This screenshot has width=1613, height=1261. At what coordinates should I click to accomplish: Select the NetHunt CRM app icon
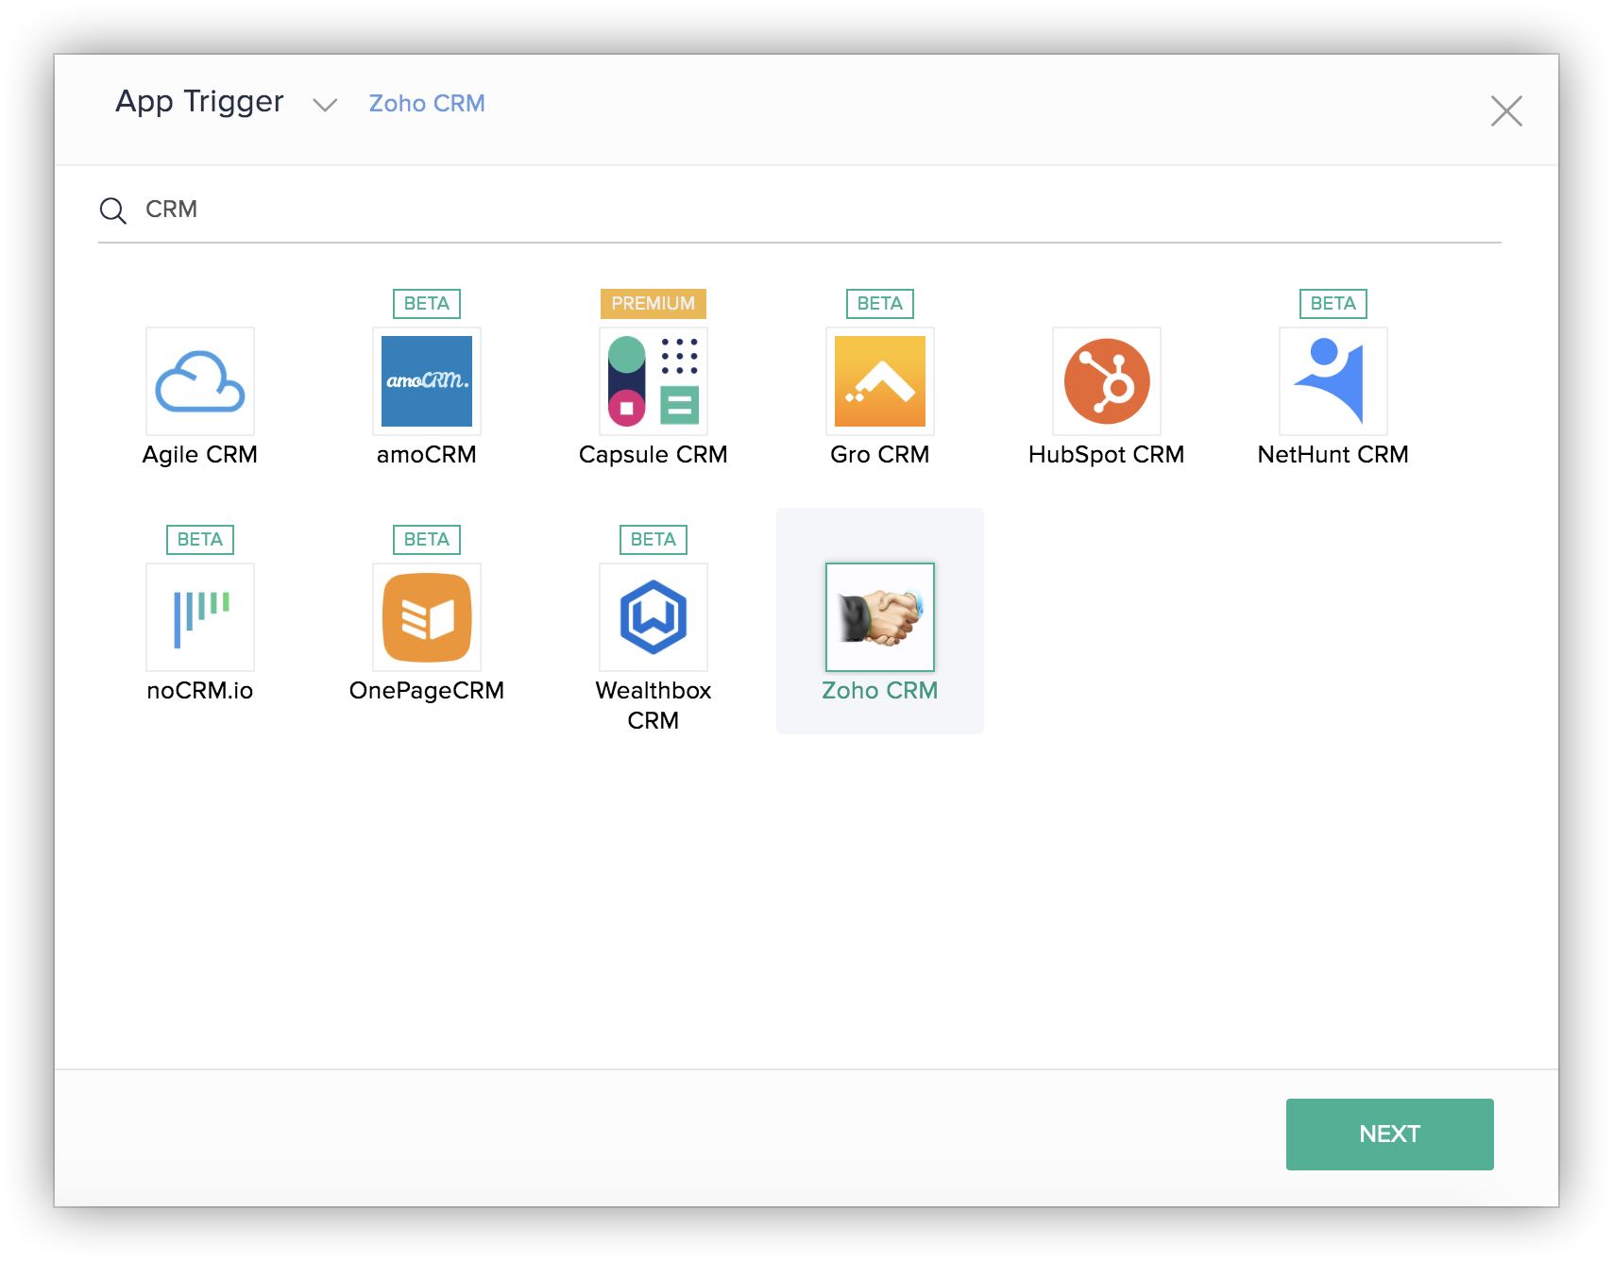[1333, 381]
